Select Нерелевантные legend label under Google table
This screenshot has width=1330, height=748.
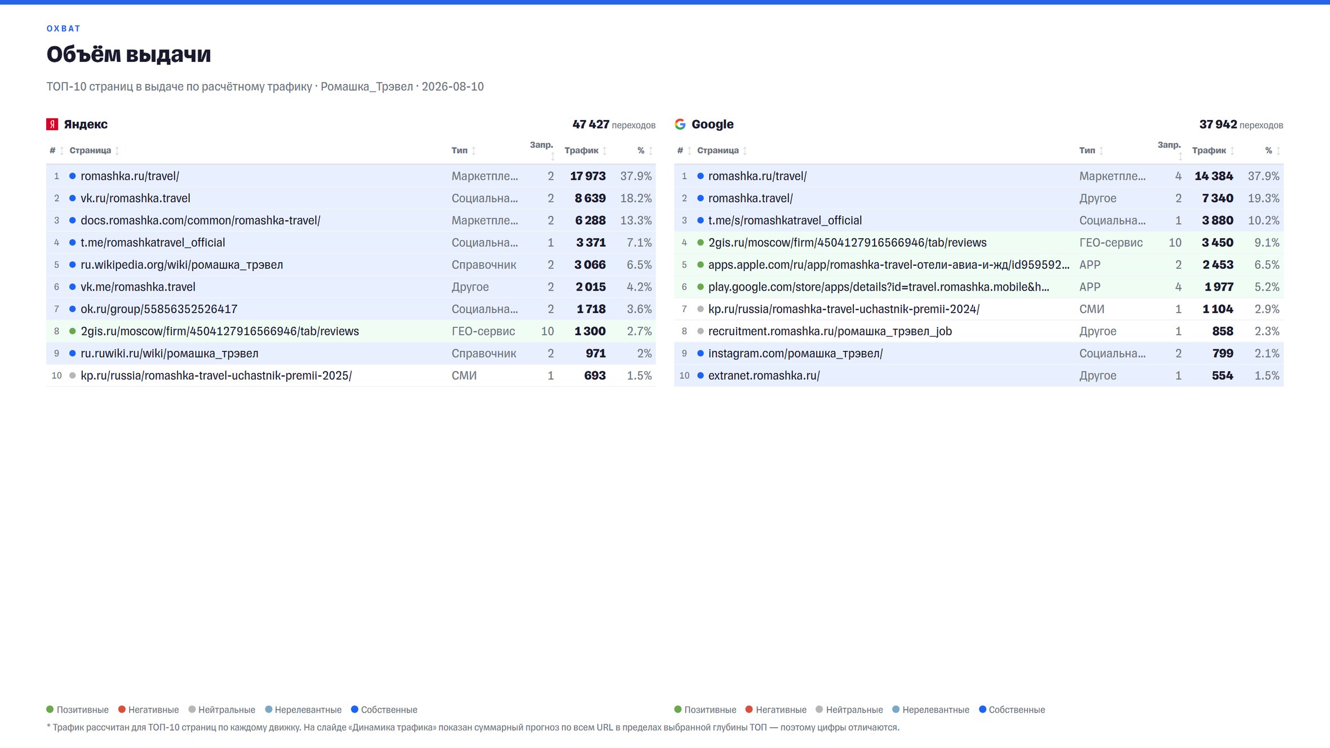(x=936, y=710)
